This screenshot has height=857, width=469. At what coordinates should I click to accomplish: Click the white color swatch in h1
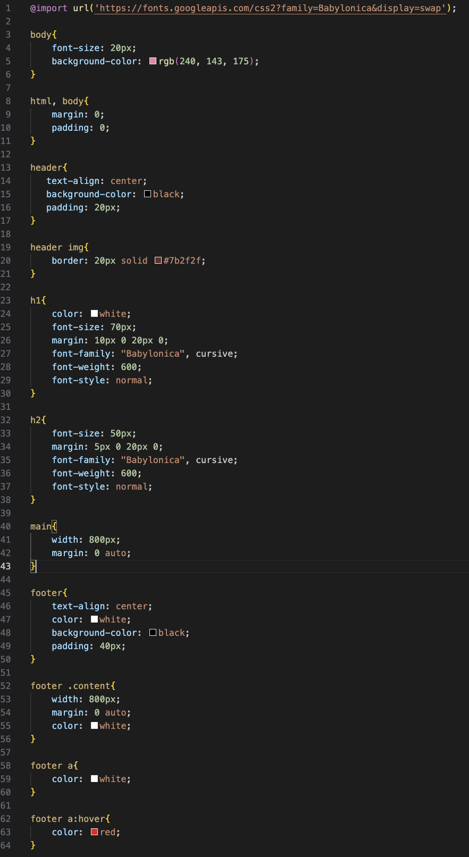pos(94,314)
